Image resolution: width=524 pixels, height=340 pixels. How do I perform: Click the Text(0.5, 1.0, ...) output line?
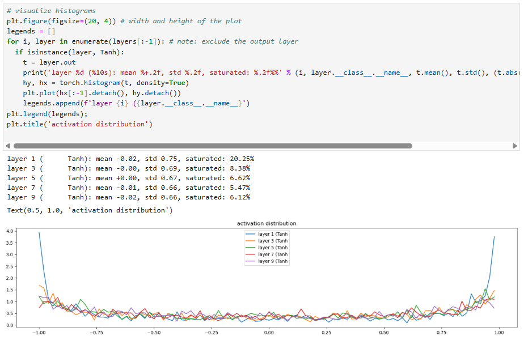(x=90, y=210)
